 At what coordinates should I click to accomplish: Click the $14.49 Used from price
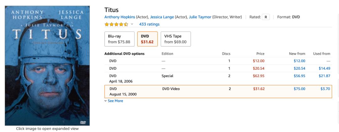tap(324, 69)
